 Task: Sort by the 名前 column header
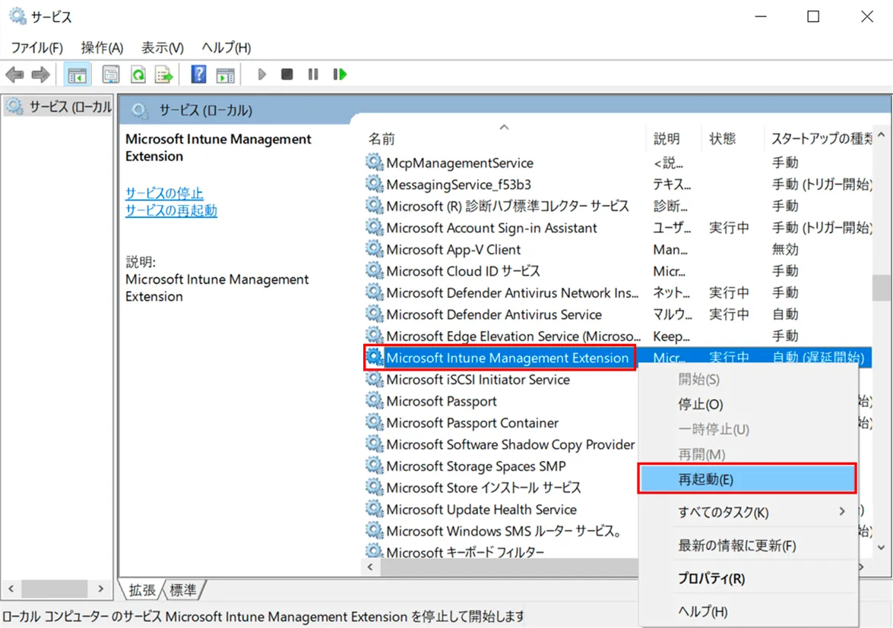pos(504,138)
